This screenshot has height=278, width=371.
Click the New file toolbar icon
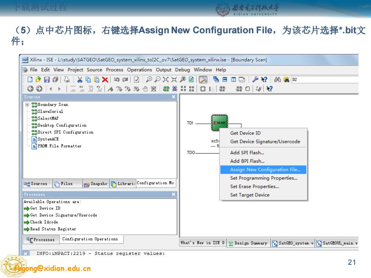(30, 79)
